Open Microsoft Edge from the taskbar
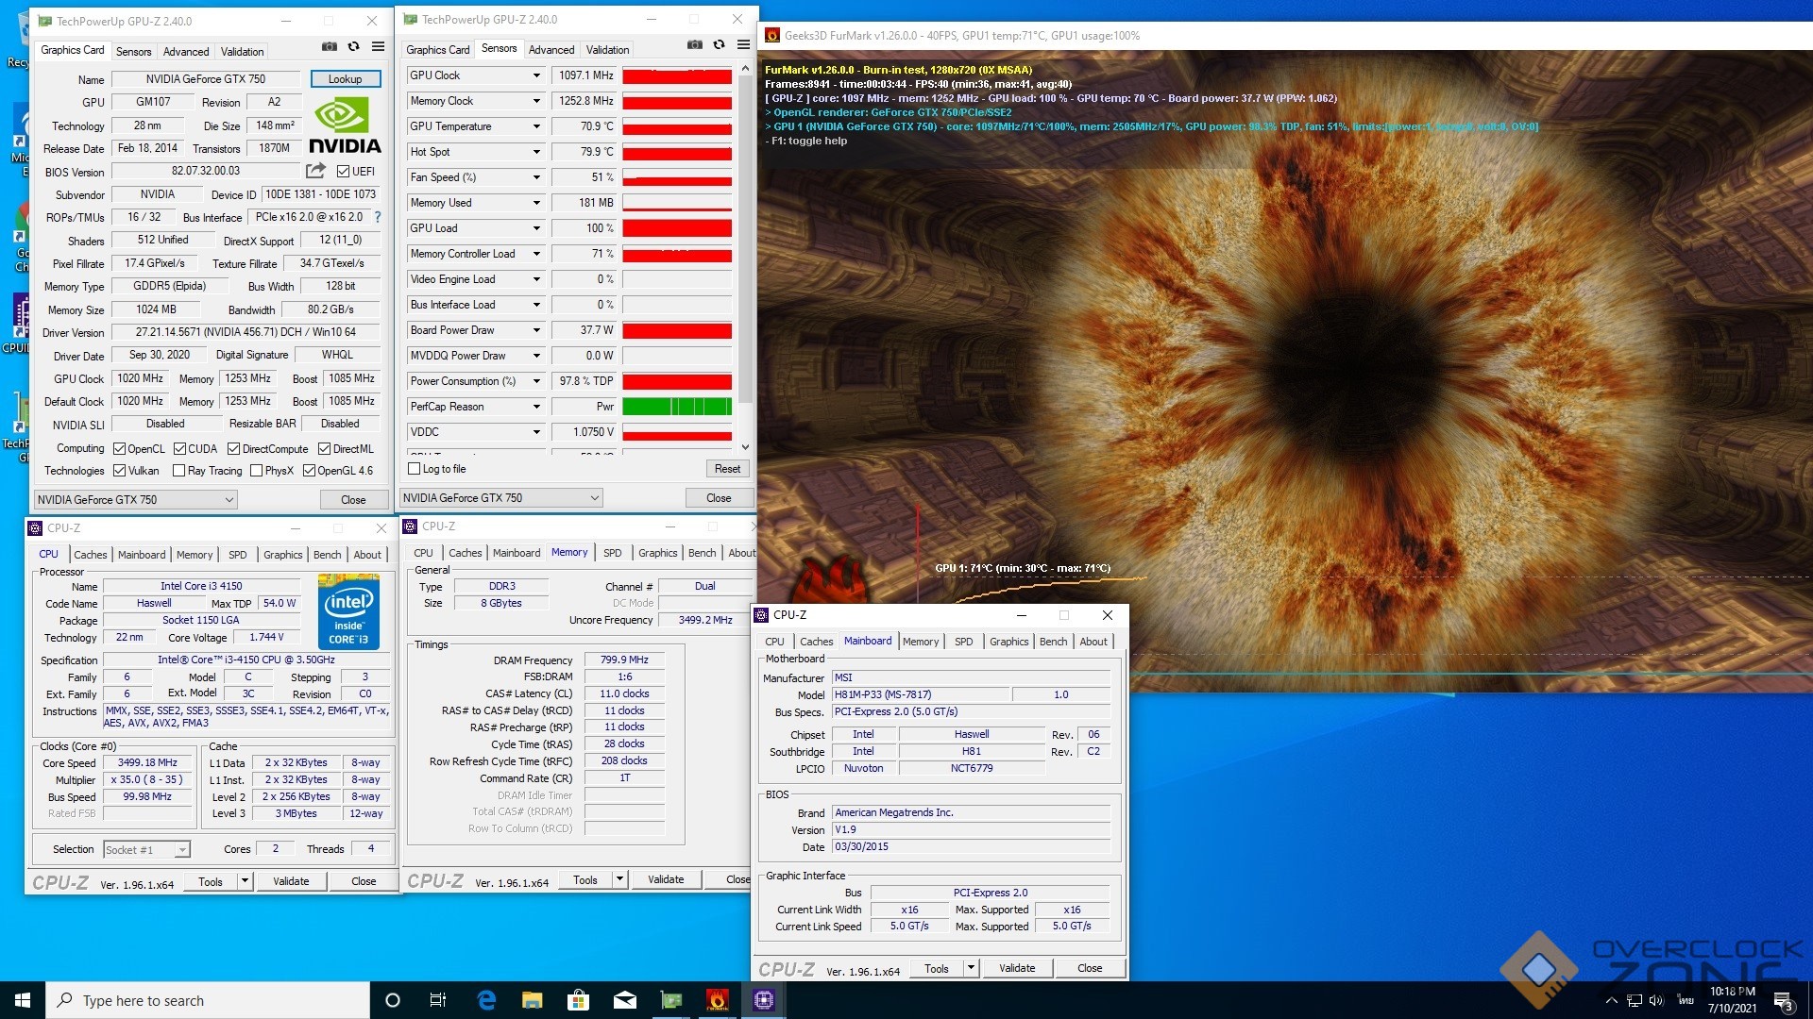 pyautogui.click(x=486, y=1000)
